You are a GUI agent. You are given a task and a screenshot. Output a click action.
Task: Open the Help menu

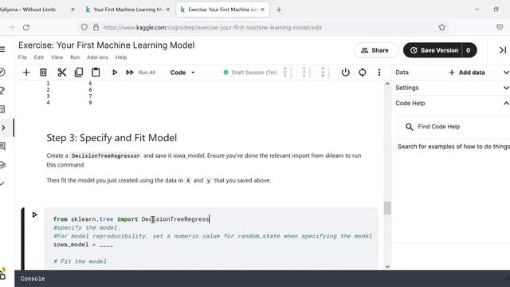(x=121, y=57)
